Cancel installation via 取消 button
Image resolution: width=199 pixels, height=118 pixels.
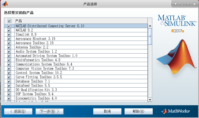pos(107,111)
